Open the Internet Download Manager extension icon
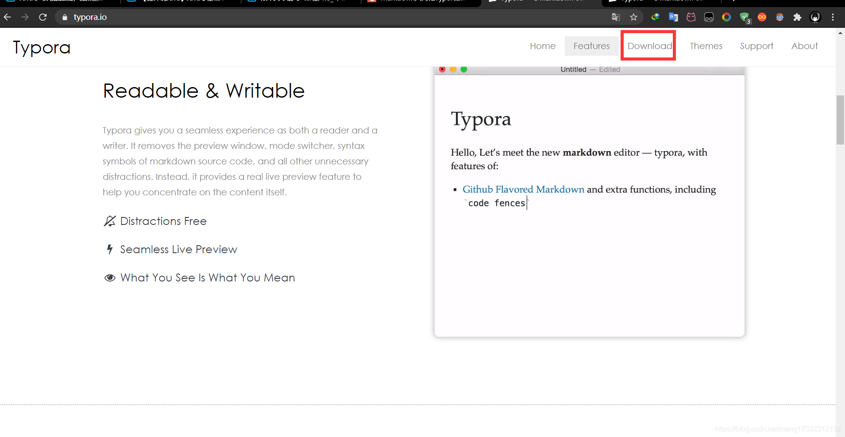The width and height of the screenshot is (845, 437). click(x=656, y=17)
